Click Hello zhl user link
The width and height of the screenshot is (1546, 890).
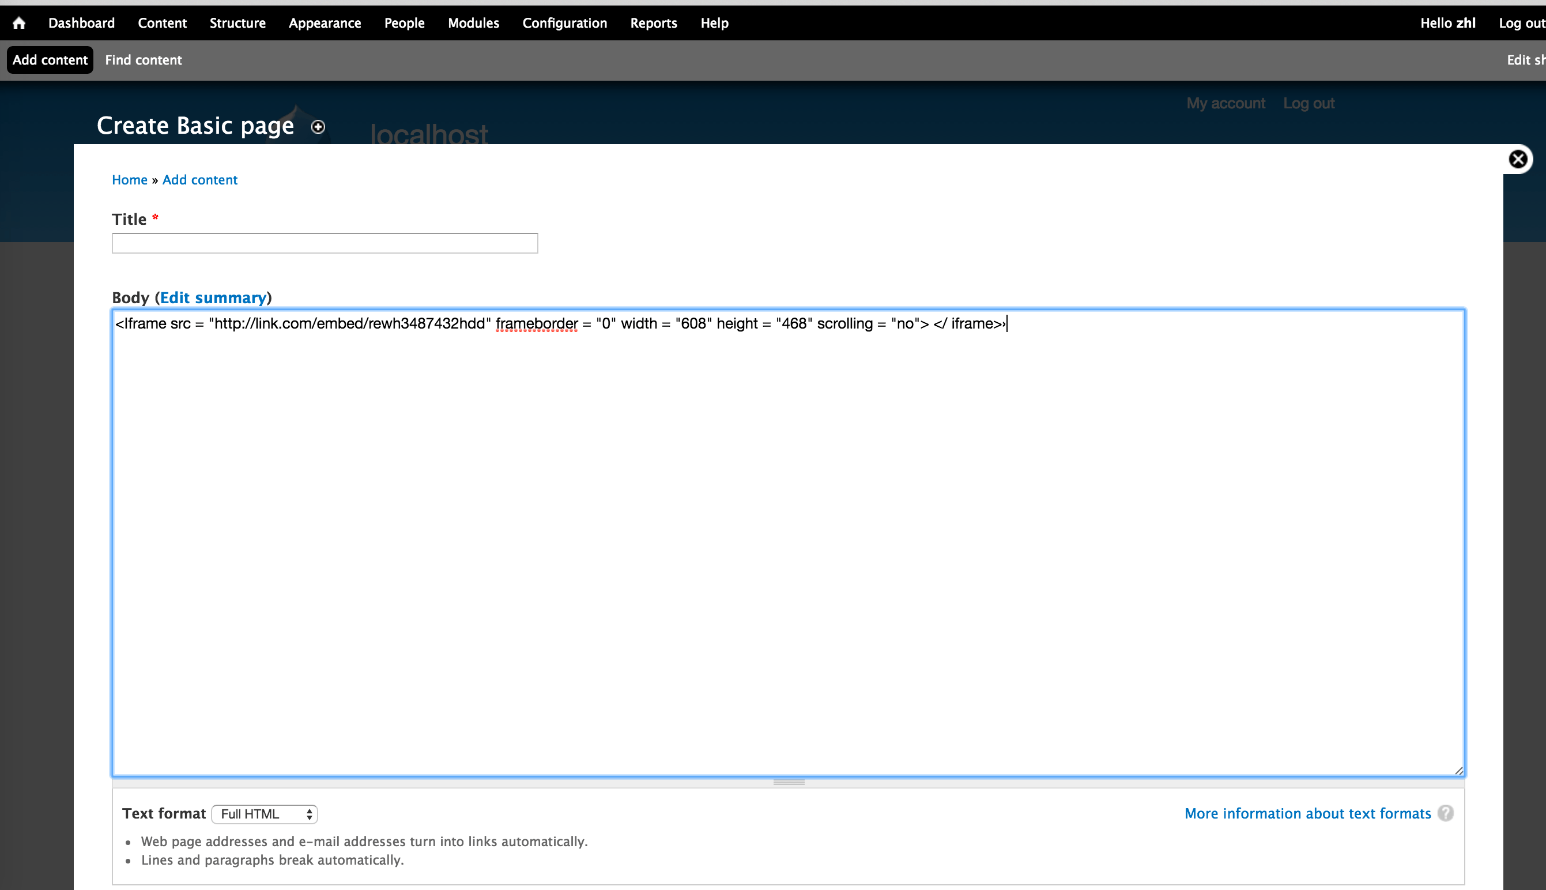coord(1447,23)
